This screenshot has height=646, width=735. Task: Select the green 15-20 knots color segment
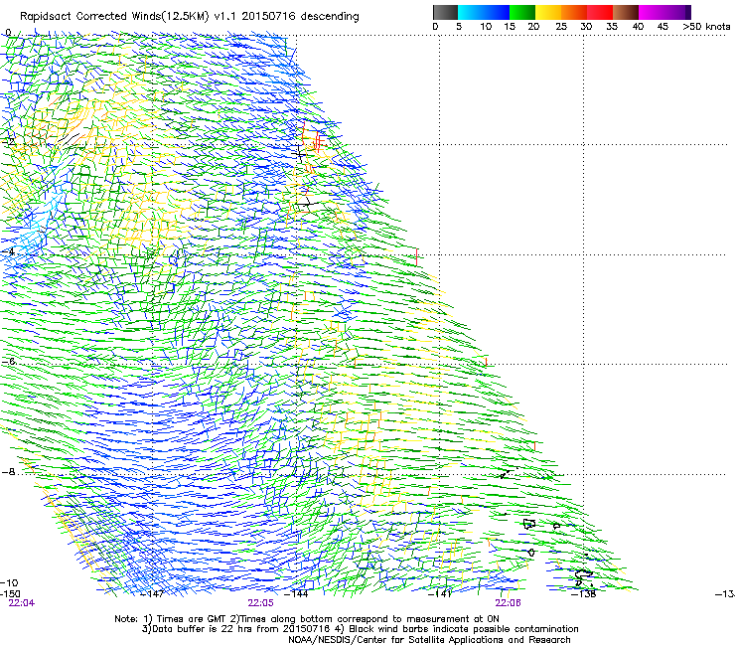coord(522,12)
